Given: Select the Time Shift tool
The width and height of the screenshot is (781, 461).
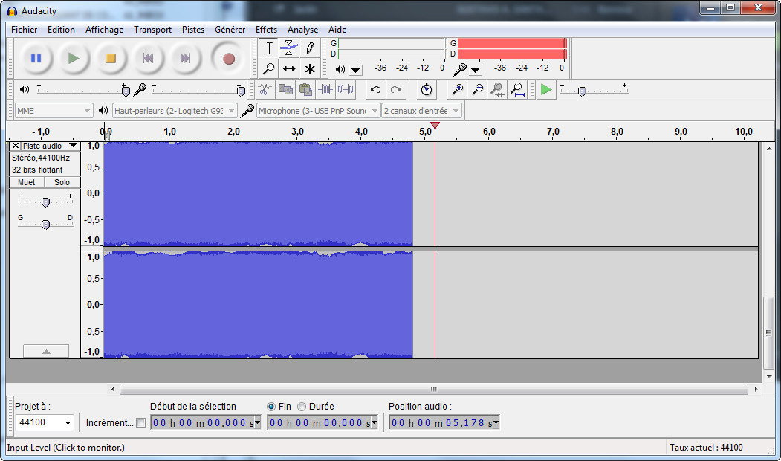Looking at the screenshot, I should coord(289,68).
